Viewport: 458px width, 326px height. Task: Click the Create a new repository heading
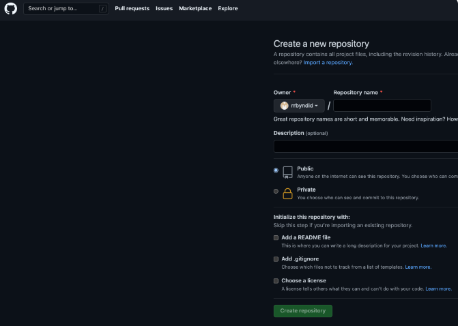coord(321,44)
